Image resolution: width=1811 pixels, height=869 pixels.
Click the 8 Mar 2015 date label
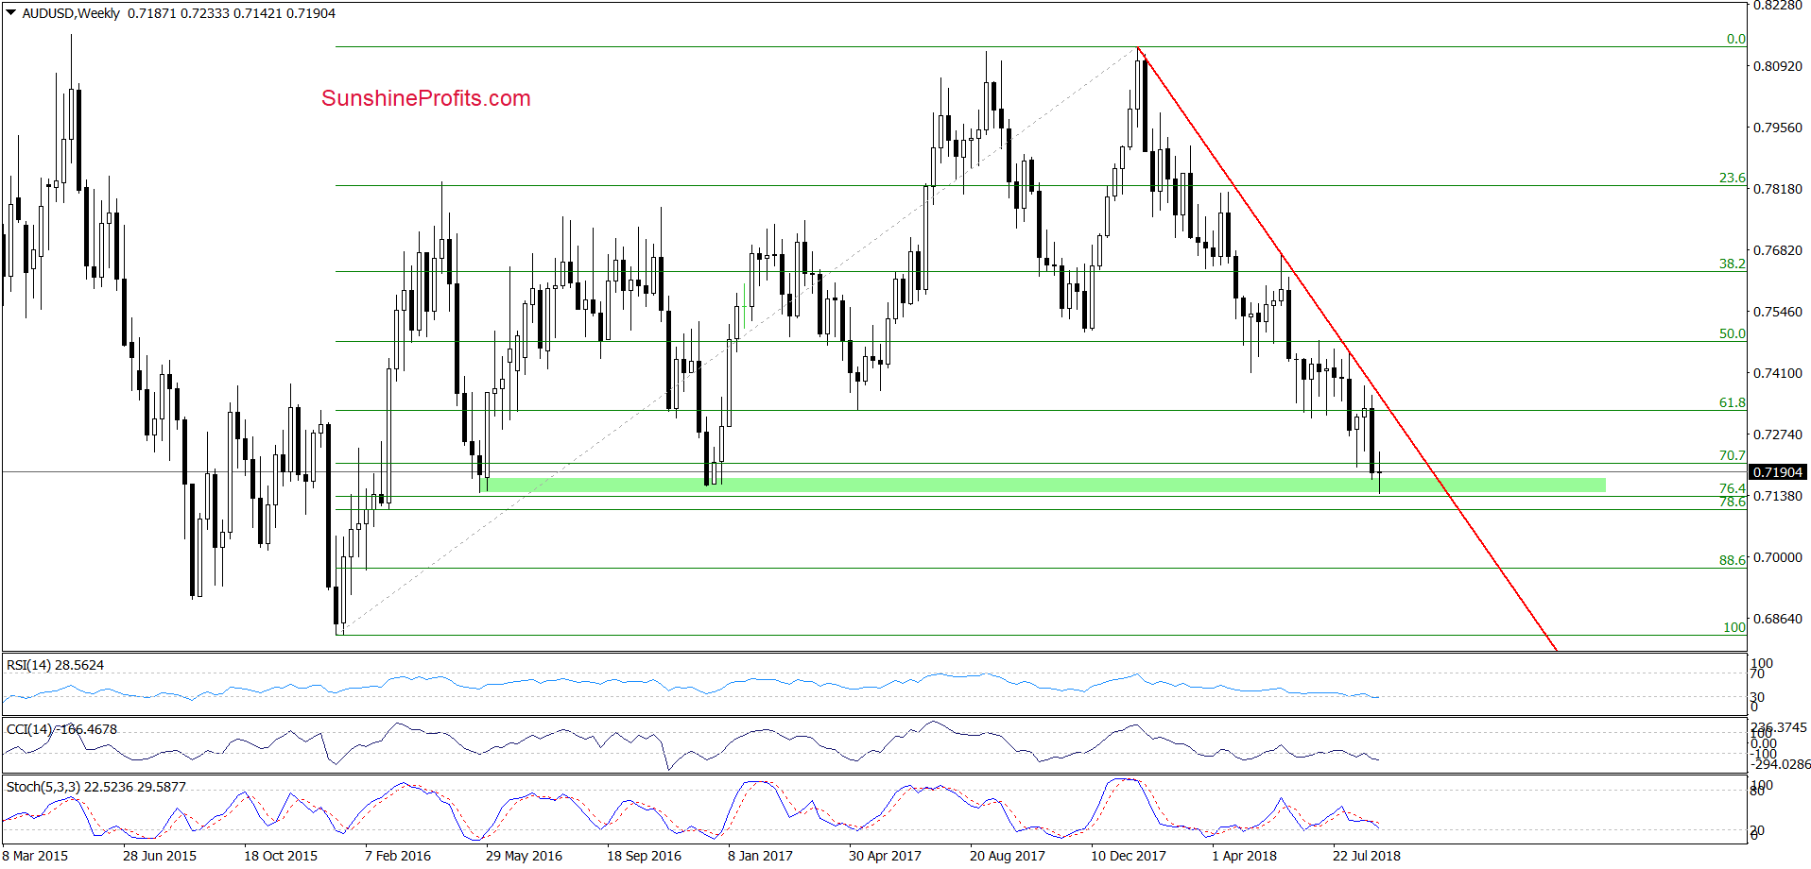pos(35,856)
